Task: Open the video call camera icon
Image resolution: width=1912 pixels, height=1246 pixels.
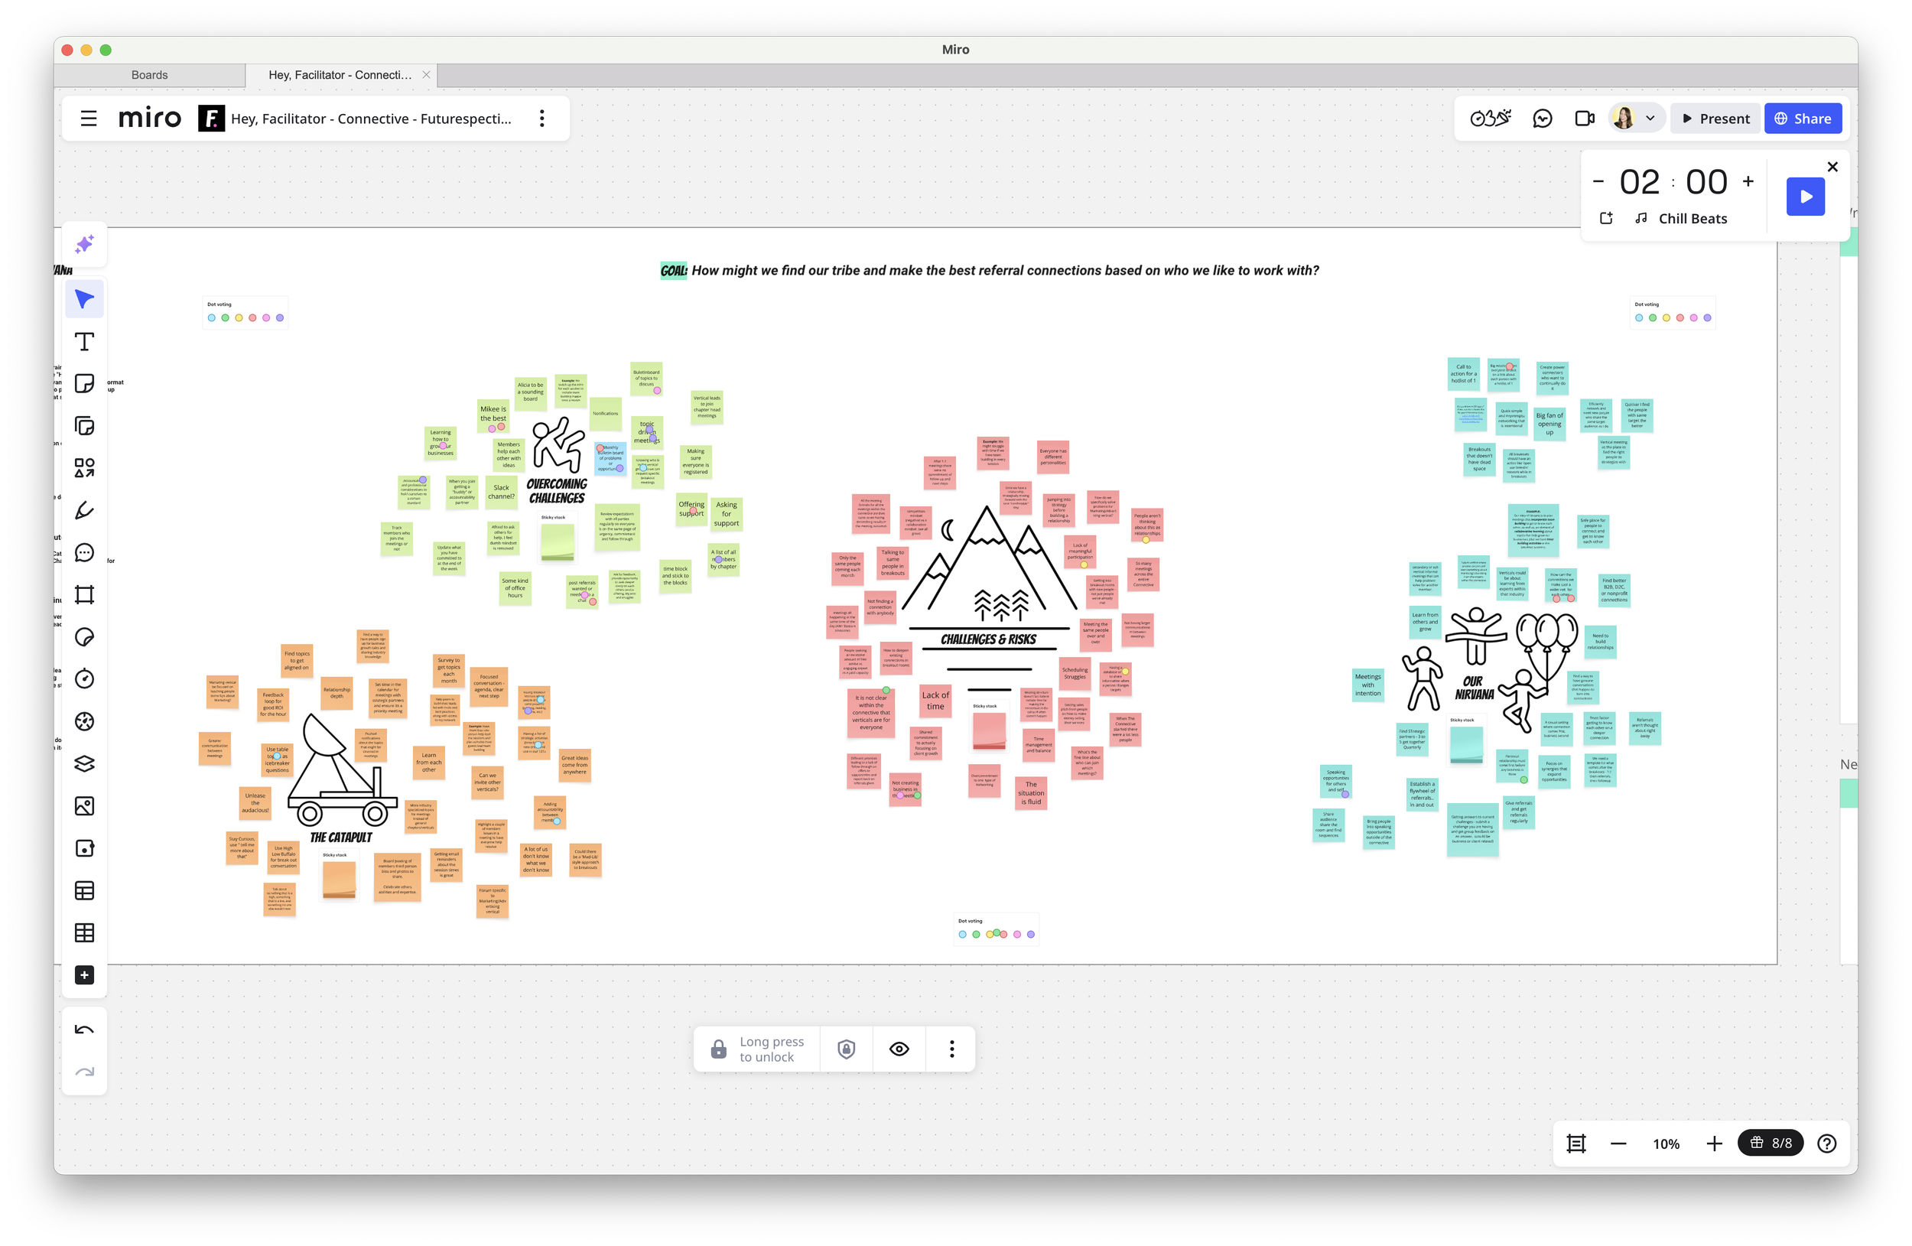Action: (1584, 119)
